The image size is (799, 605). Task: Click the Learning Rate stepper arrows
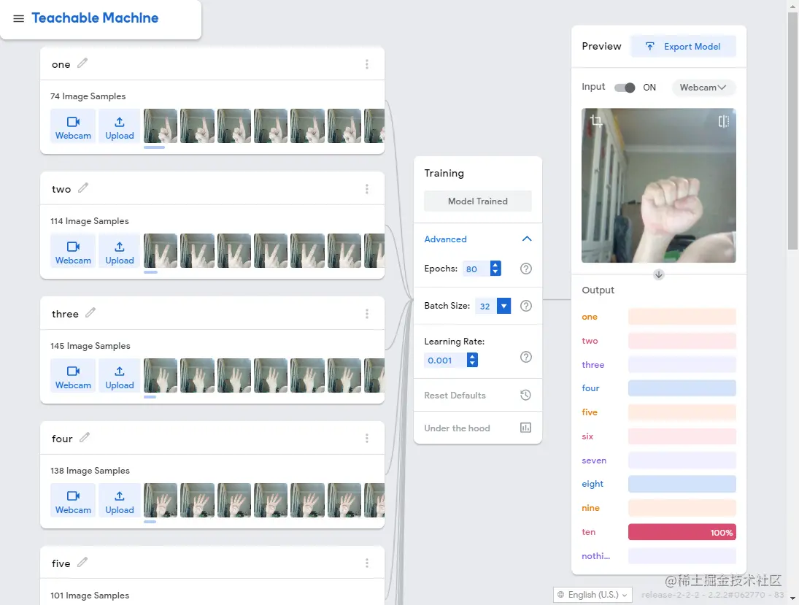point(472,361)
